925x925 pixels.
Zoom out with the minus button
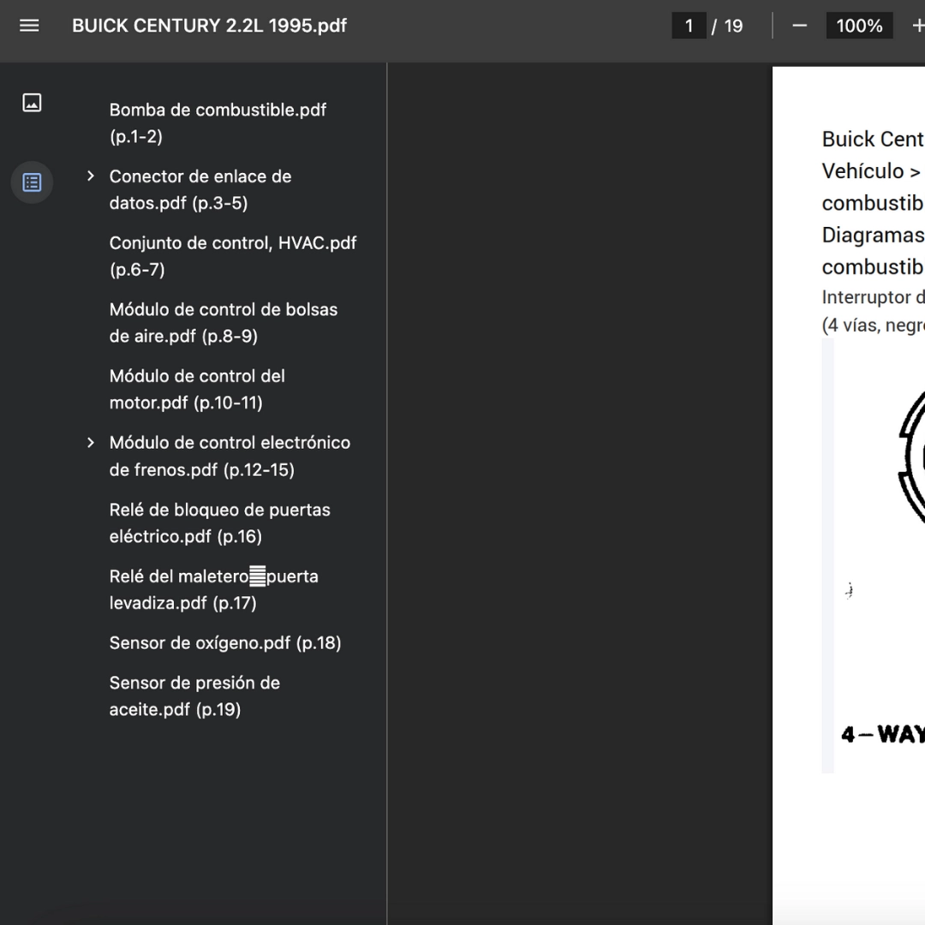(x=799, y=26)
